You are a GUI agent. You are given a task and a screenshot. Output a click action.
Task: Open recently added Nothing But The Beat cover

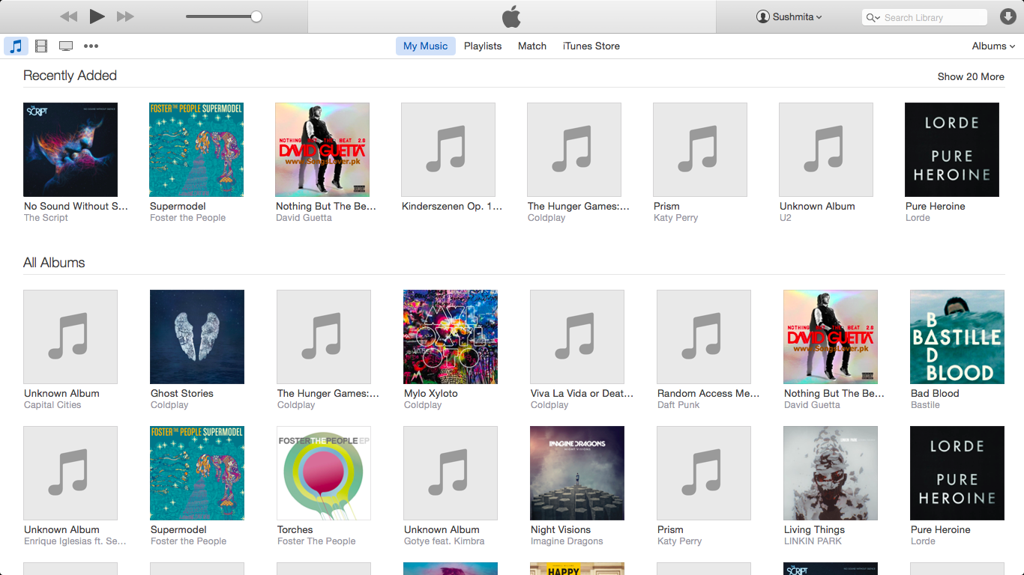click(x=322, y=150)
